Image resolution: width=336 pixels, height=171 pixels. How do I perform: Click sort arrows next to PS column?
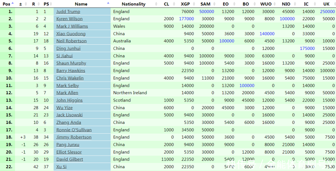tap(51, 4)
